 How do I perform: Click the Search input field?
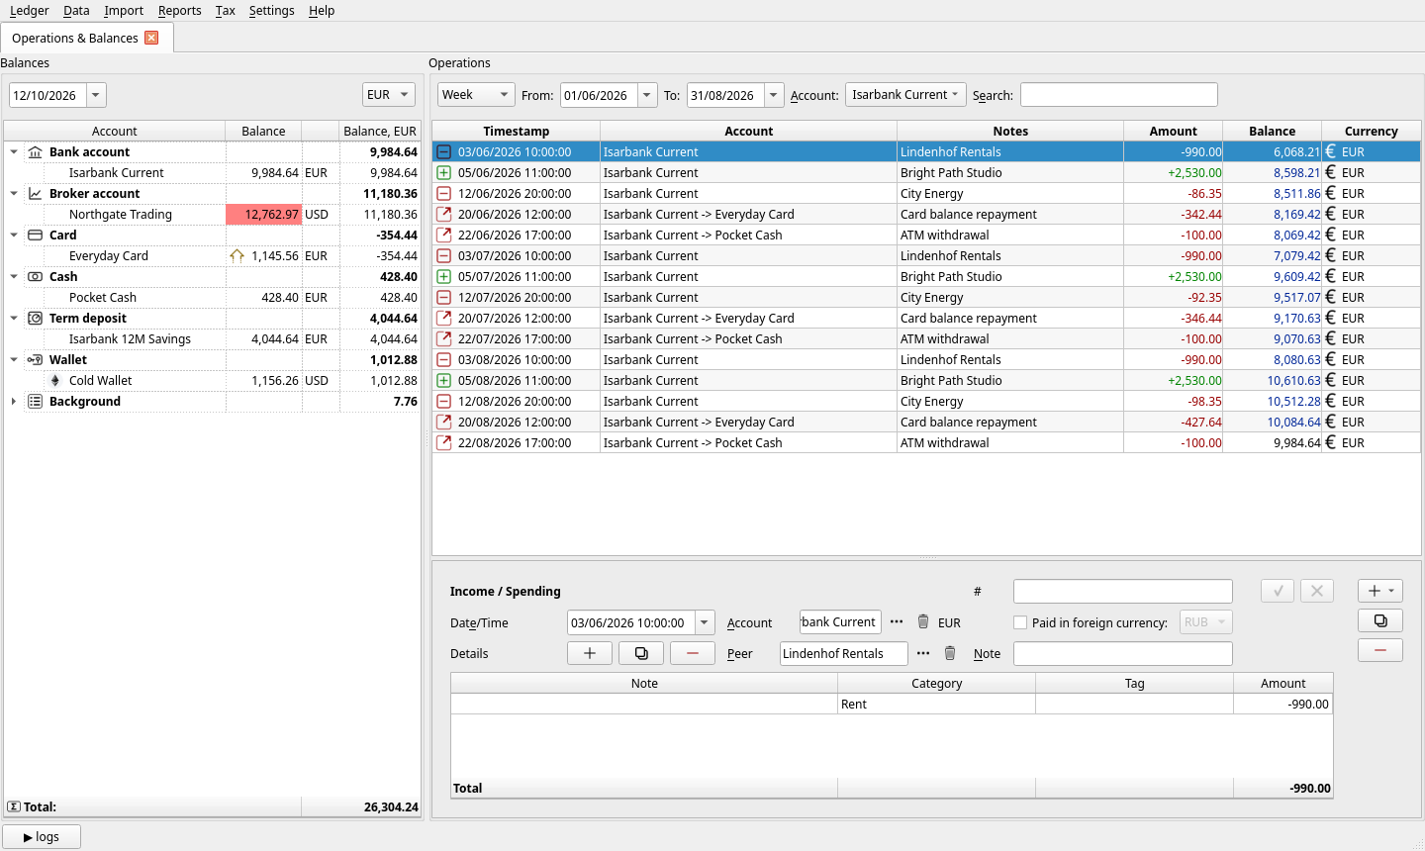1119,95
